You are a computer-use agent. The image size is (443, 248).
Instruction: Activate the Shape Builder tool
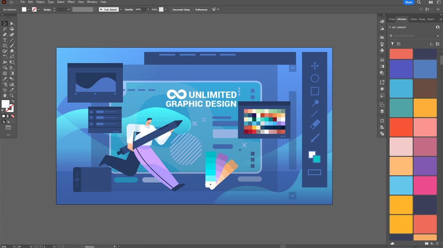point(5,68)
